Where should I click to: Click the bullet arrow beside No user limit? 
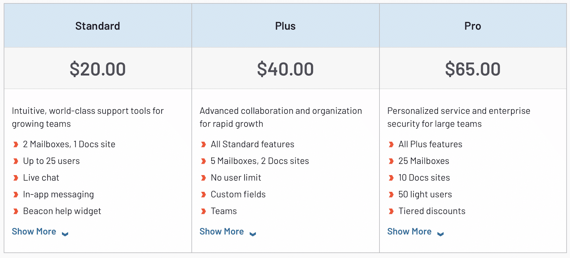(x=203, y=178)
